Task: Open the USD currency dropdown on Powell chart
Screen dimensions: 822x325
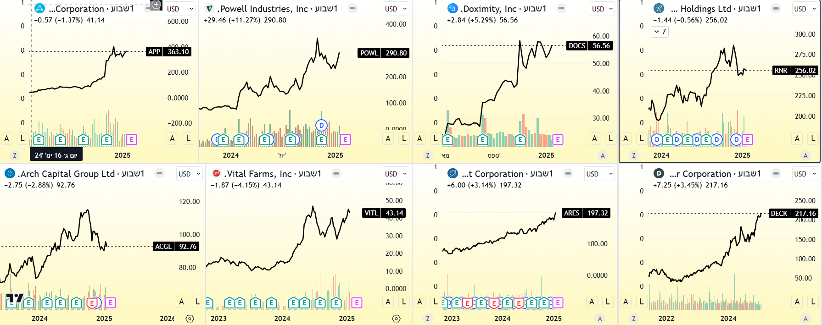Action: coord(395,8)
